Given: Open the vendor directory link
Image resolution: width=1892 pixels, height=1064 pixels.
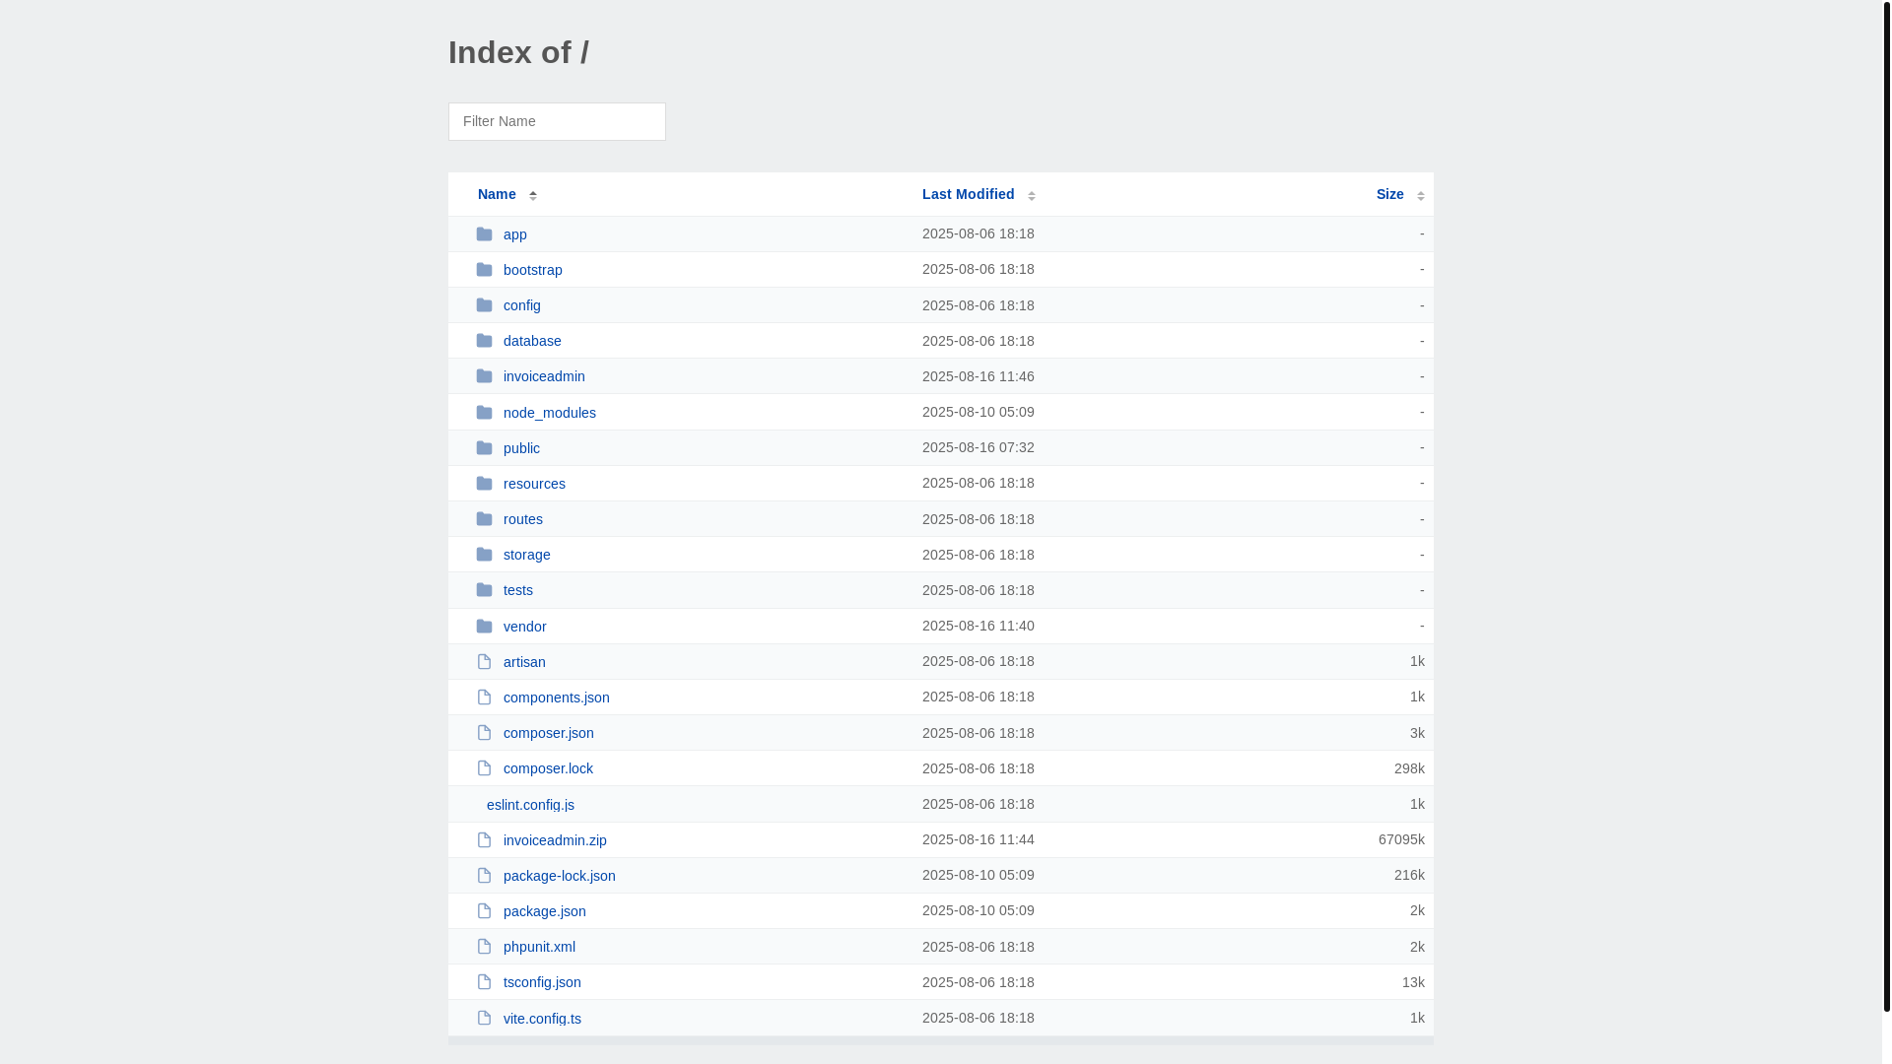Looking at the screenshot, I should (x=525, y=627).
